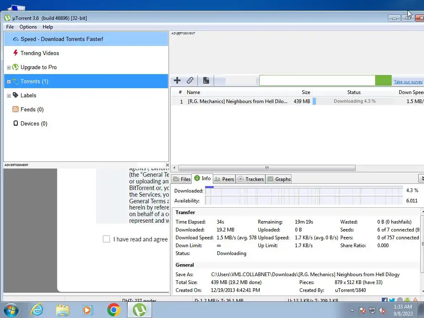Click the left arrow of the horizontal scrollbar

point(174,168)
